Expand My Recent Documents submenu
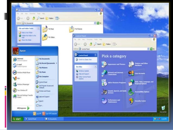Image resolution: width=173 pixels, height=130 pixels. 46,63
